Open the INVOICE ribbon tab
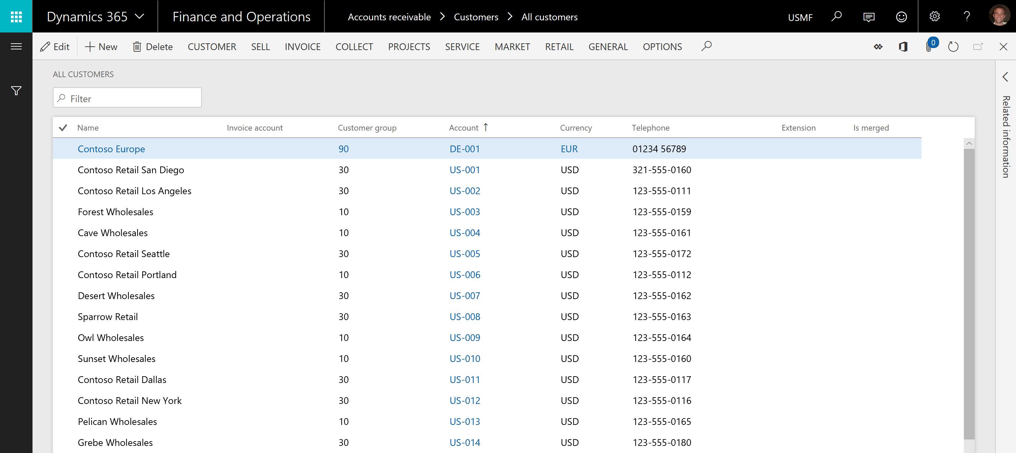 302,47
